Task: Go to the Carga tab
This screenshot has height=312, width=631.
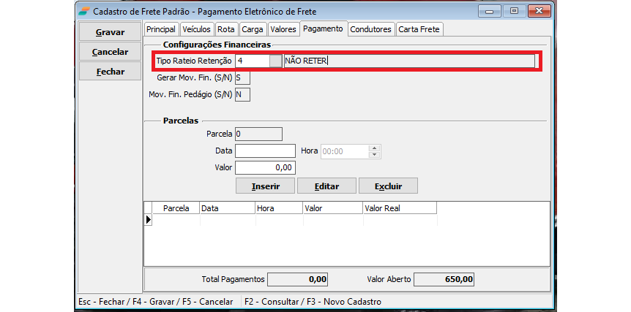Action: pos(253,29)
